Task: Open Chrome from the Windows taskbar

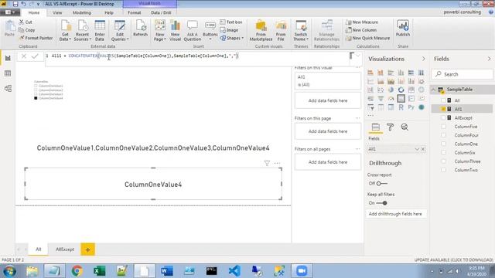Action: (x=77, y=271)
